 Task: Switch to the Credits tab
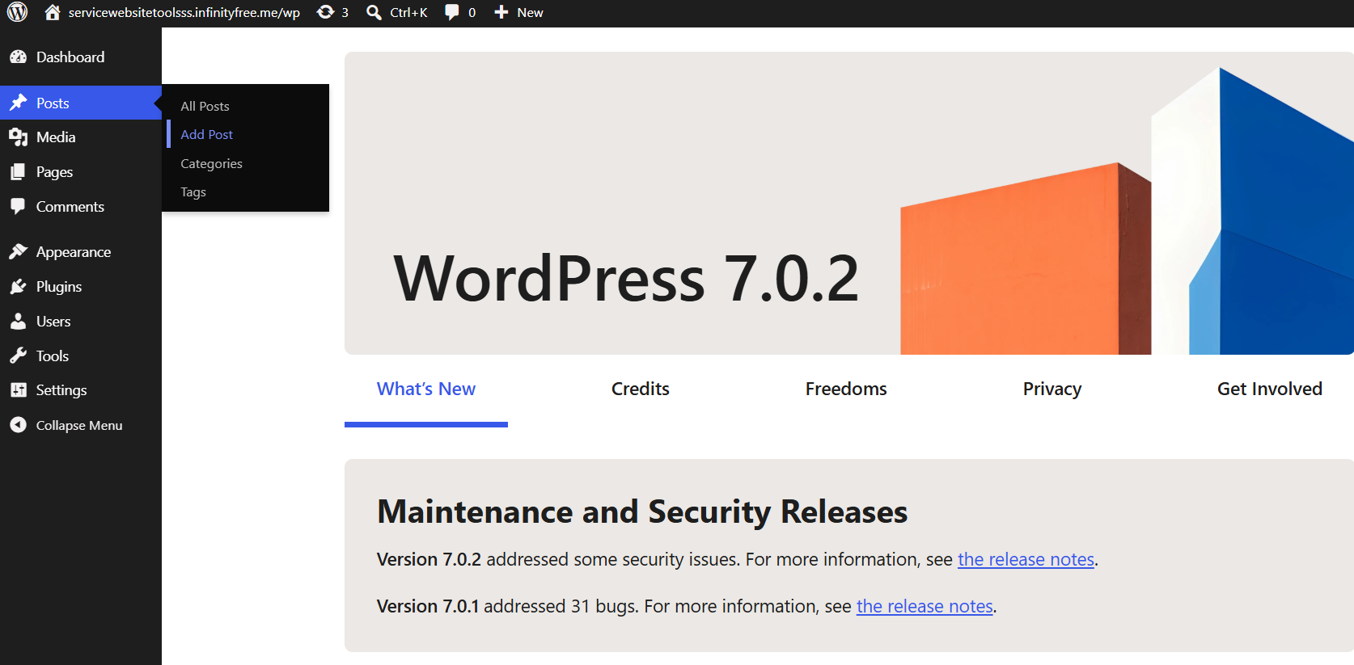coord(641,389)
